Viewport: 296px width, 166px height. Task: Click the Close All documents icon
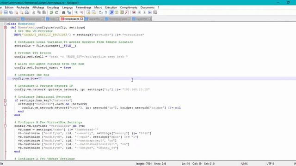22,12
